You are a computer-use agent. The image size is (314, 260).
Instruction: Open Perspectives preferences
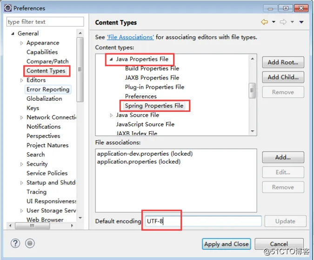43,136
